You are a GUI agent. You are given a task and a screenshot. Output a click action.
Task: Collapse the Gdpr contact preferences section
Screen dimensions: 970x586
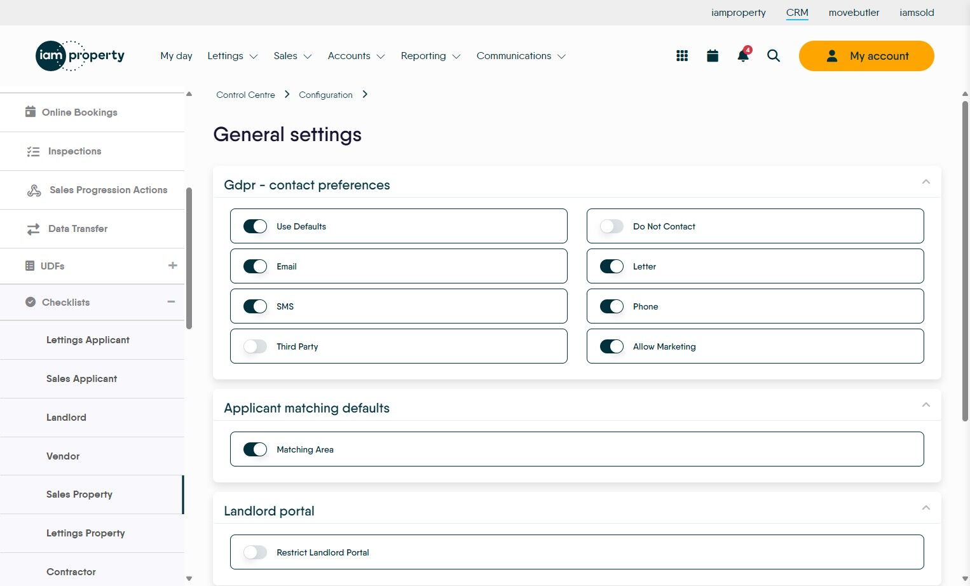[926, 182]
